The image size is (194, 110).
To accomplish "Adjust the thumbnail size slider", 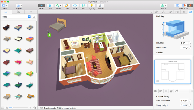I will coord(18,108).
